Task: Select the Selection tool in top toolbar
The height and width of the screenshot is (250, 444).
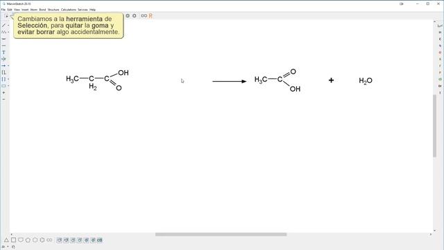Action: pos(6,16)
